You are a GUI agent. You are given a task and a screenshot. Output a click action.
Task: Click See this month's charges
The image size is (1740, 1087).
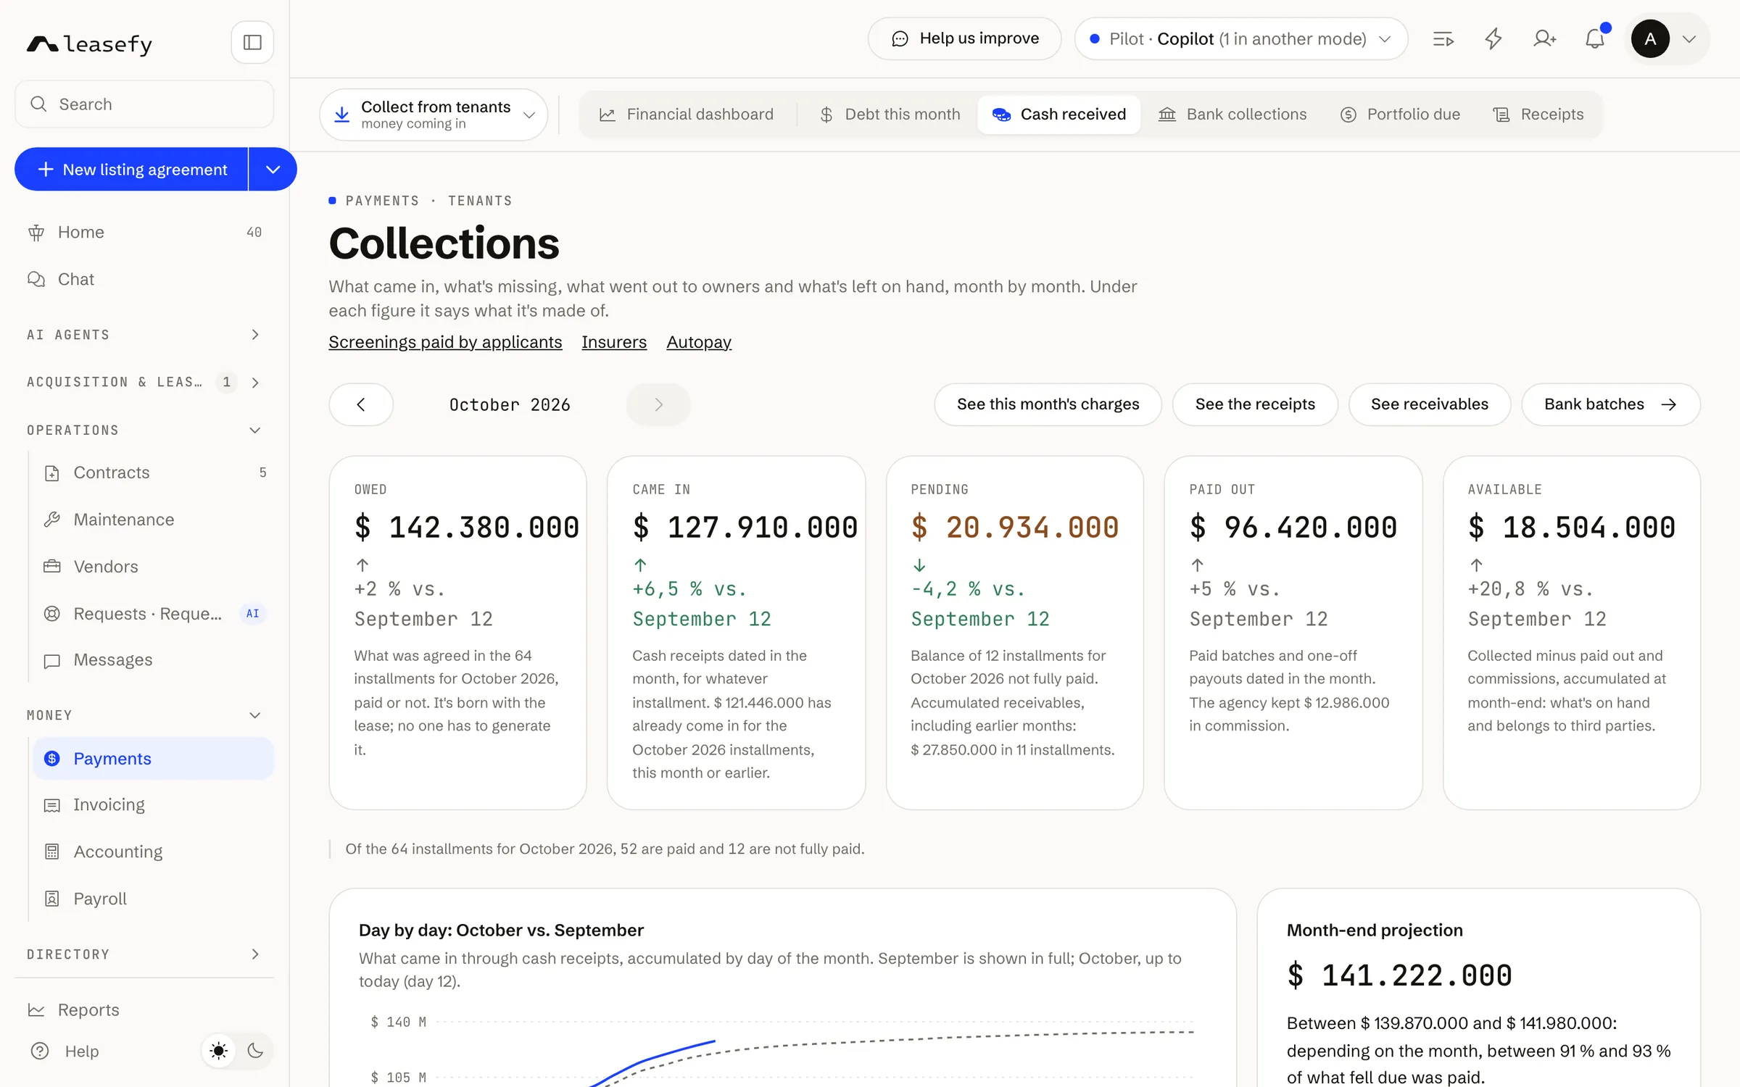(1048, 404)
